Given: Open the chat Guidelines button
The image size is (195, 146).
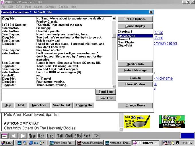Looking at the screenshot, I should 39,105.
